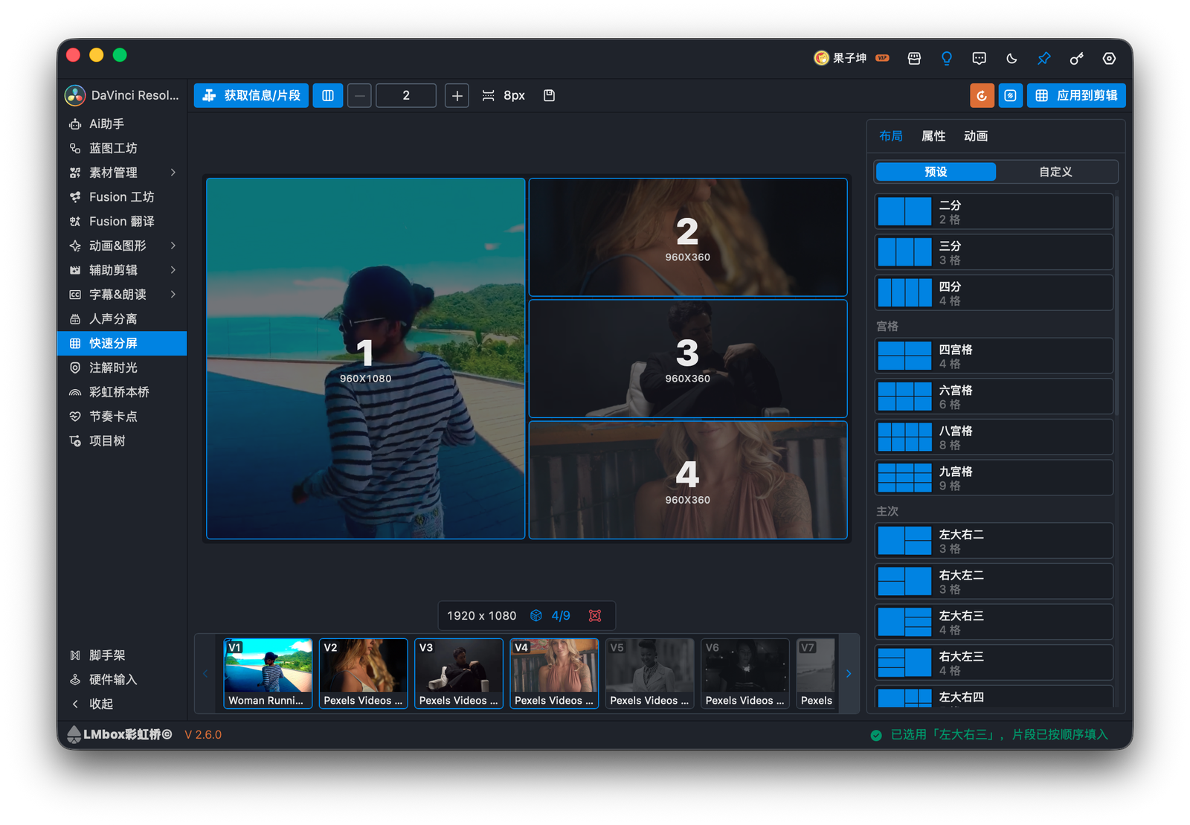
Task: Decrease count with the minus button
Action: point(359,95)
